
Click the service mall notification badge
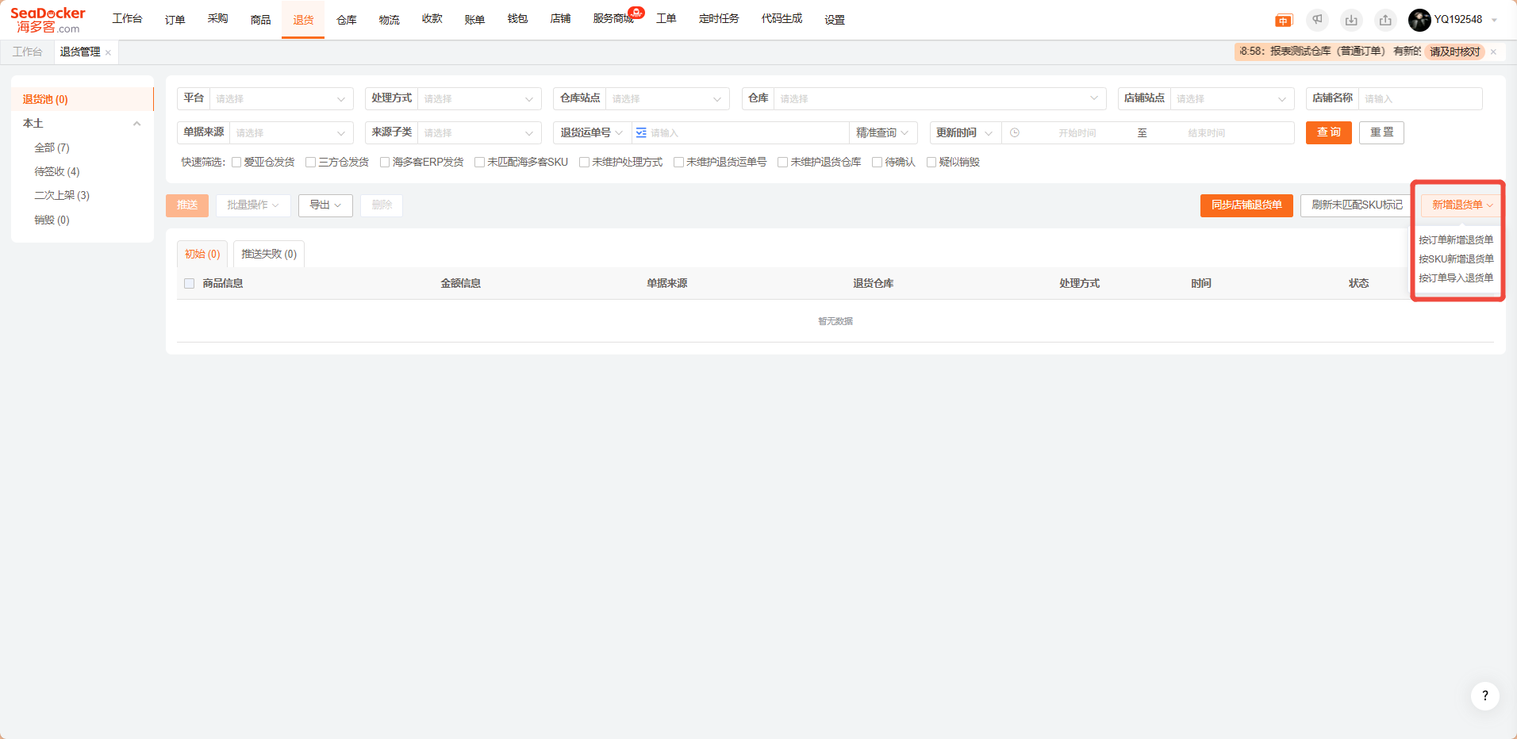[x=636, y=13]
